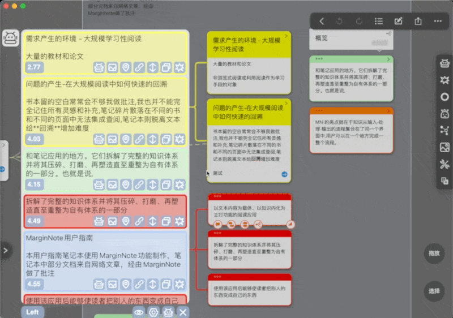
Task: Click the robot icon in the bottom bar
Action: tap(168, 312)
